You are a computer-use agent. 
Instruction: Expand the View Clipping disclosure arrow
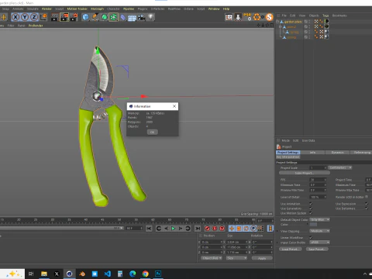tap(277, 231)
